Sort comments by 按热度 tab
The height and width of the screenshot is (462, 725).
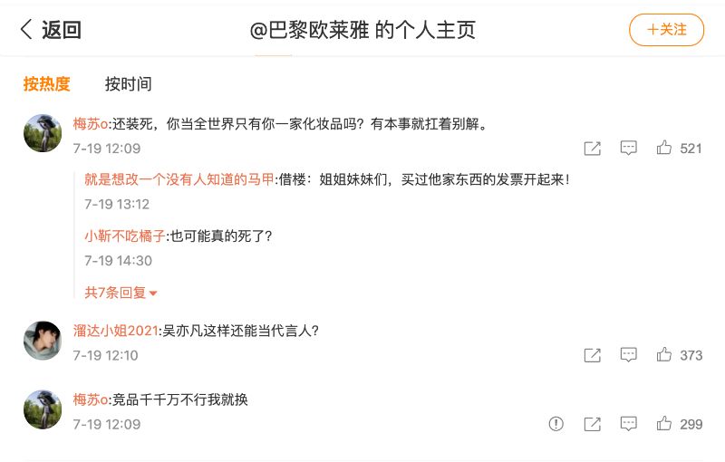(47, 84)
